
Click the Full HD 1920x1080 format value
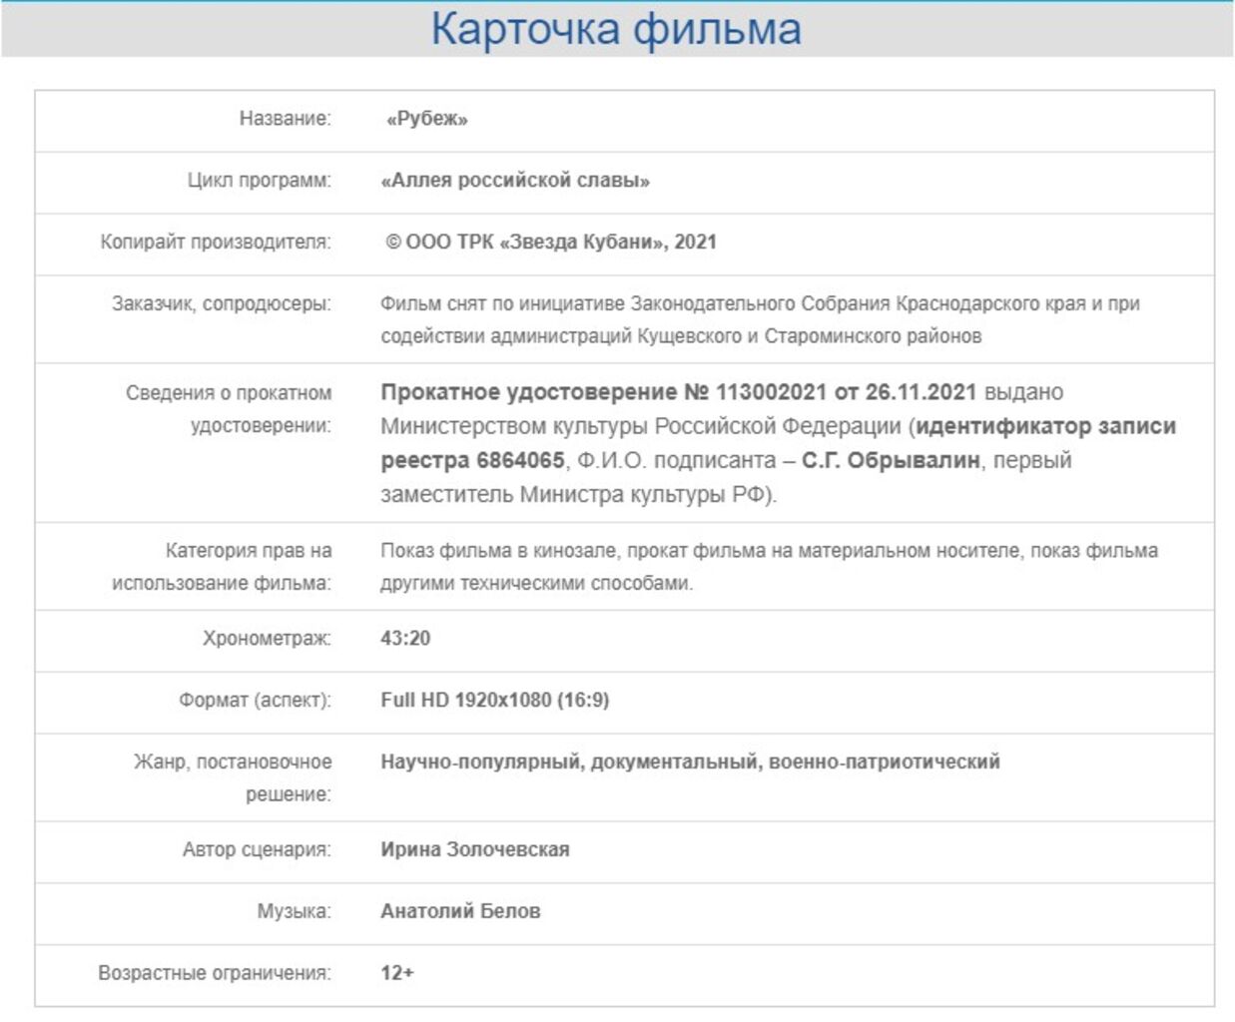(x=494, y=701)
